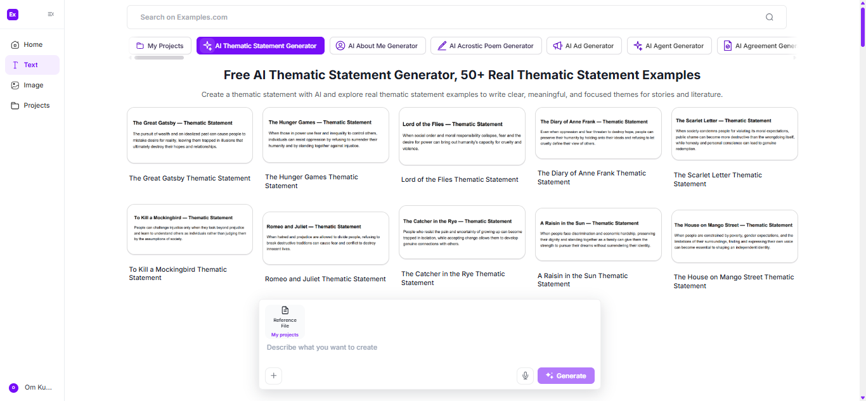The image size is (866, 401).
Task: Open Home in the sidebar
Action: coord(32,45)
